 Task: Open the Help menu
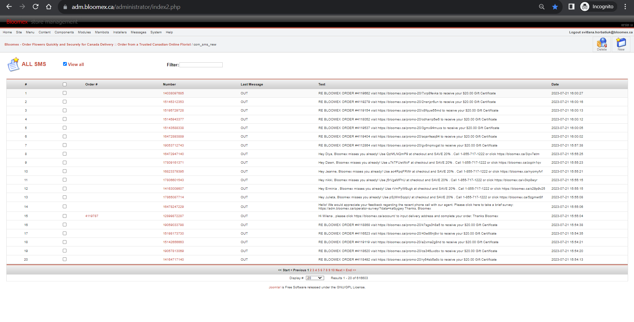tap(169, 32)
